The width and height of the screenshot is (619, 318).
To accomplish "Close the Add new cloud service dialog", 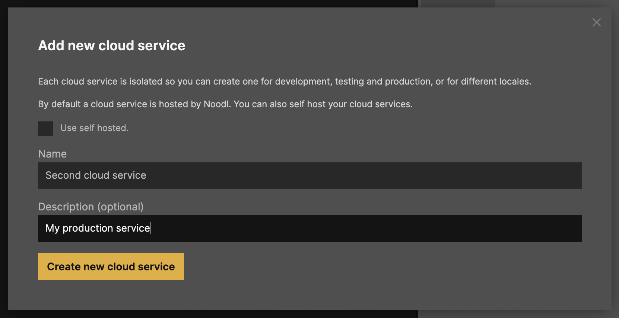I will [x=596, y=23].
